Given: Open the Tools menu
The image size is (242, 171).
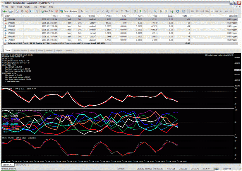Looking at the screenshot, I should (x=34, y=7).
